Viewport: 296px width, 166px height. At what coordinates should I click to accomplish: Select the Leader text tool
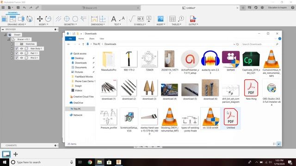tap(122, 19)
